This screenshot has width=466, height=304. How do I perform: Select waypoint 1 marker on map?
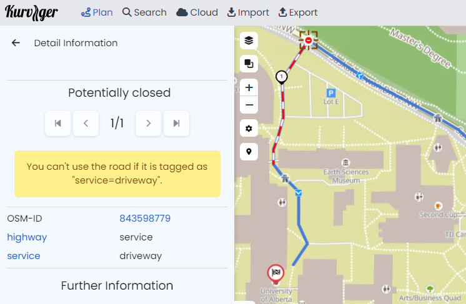[282, 77]
